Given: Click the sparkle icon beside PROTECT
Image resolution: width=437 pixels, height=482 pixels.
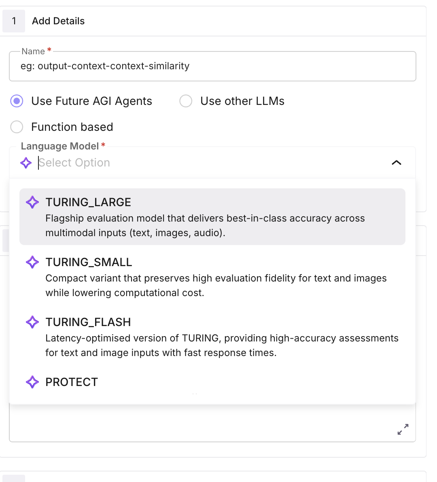Looking at the screenshot, I should tap(32, 382).
